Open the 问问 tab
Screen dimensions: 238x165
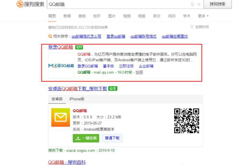pos(172,16)
